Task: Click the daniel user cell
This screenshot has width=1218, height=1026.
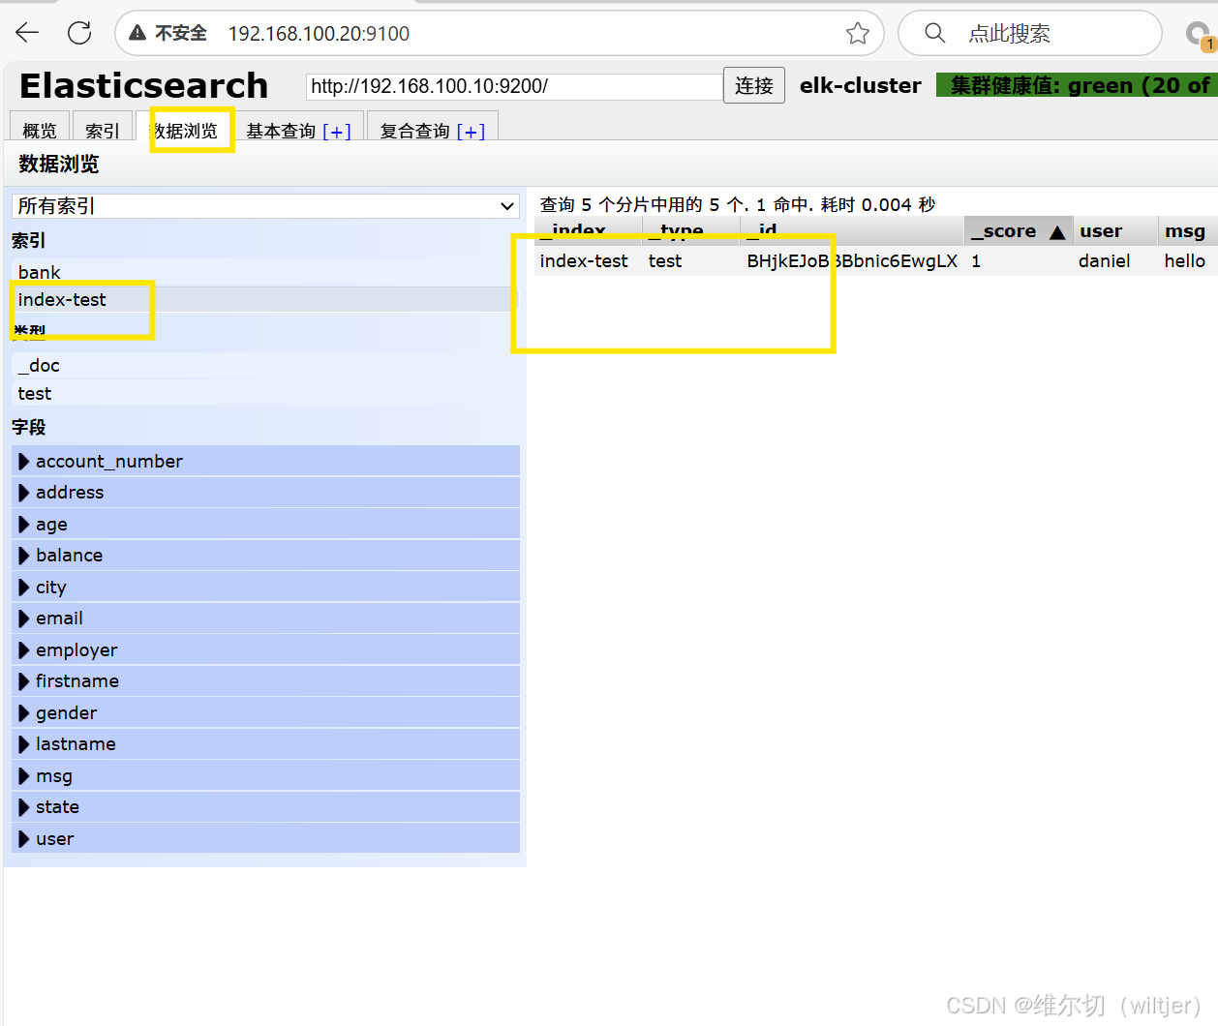Action: click(1104, 261)
